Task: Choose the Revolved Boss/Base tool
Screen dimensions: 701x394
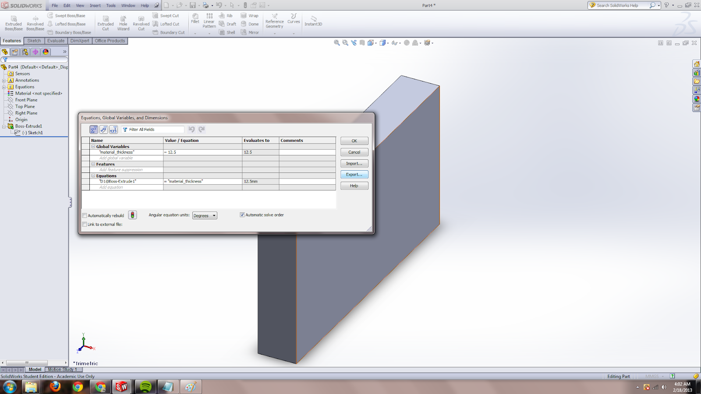Action: click(35, 23)
